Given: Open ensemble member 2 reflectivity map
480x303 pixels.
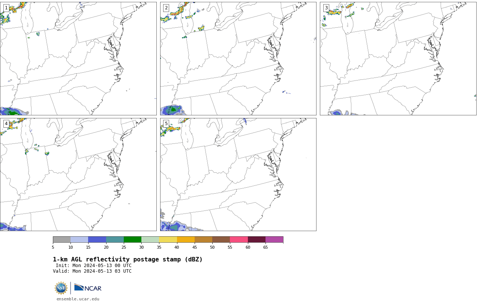Looking at the screenshot, I should 238,58.
